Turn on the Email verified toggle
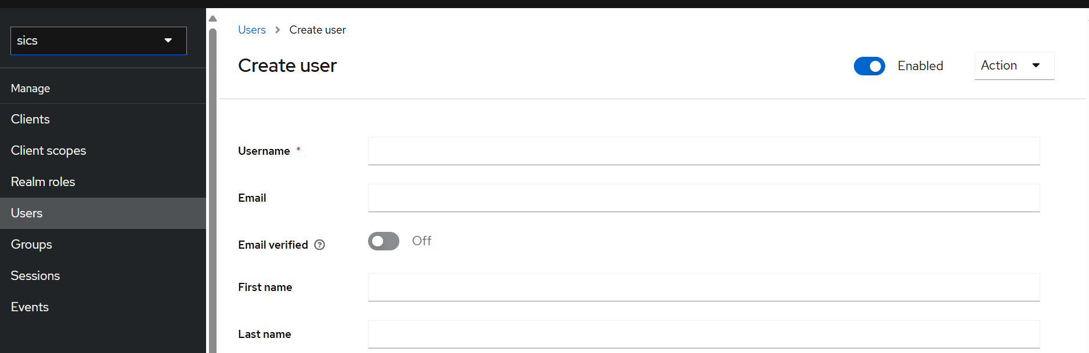 point(383,241)
